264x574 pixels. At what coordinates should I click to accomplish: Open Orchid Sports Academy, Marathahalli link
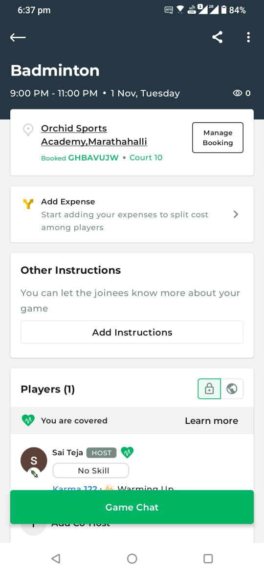tap(94, 135)
